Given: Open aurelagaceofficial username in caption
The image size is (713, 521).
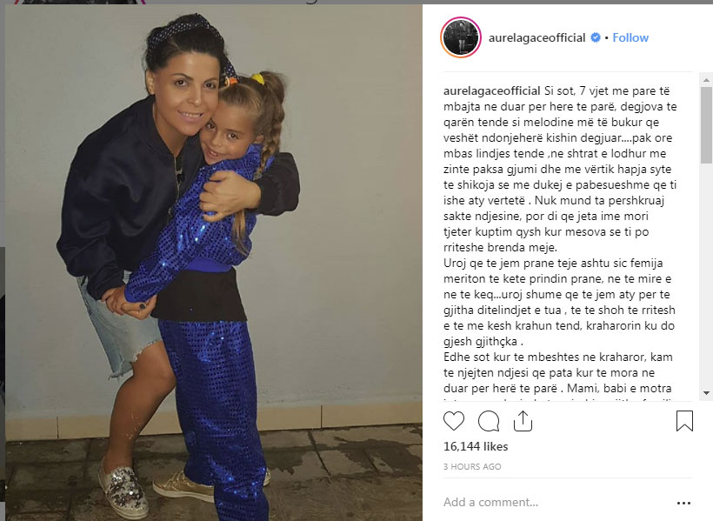Looking at the screenshot, I should 491,91.
